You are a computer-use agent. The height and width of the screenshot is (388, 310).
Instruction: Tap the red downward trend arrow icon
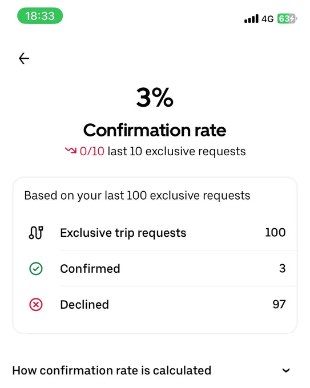tap(71, 150)
